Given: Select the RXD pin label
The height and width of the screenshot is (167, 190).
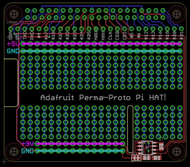Looking at the screenshot, I should point(32,36).
